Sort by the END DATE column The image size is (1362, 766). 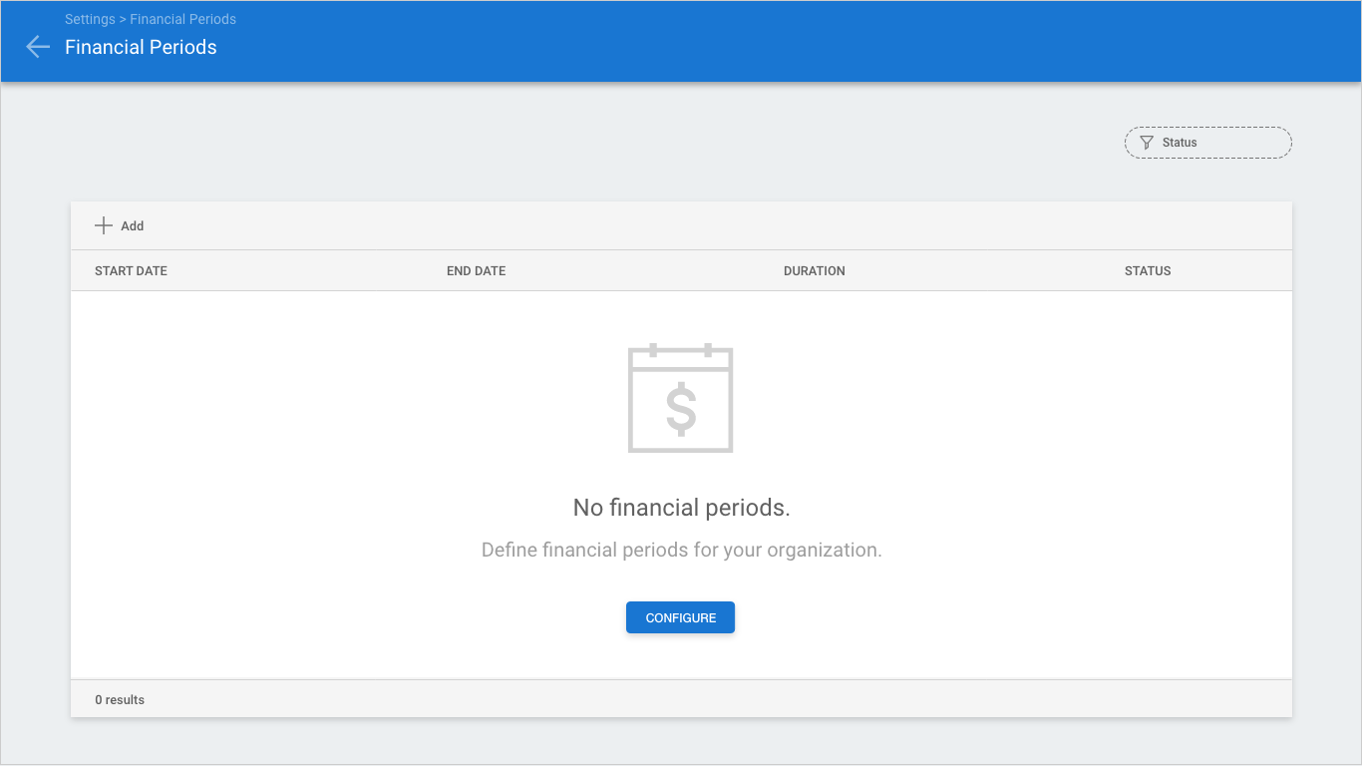(476, 271)
